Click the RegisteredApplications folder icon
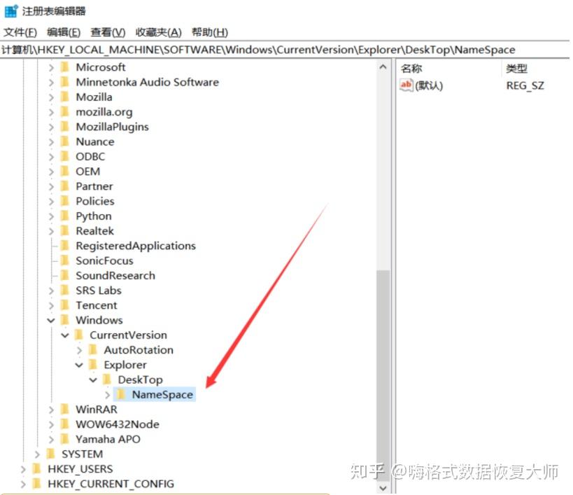This screenshot has height=495, width=573. tap(65, 245)
